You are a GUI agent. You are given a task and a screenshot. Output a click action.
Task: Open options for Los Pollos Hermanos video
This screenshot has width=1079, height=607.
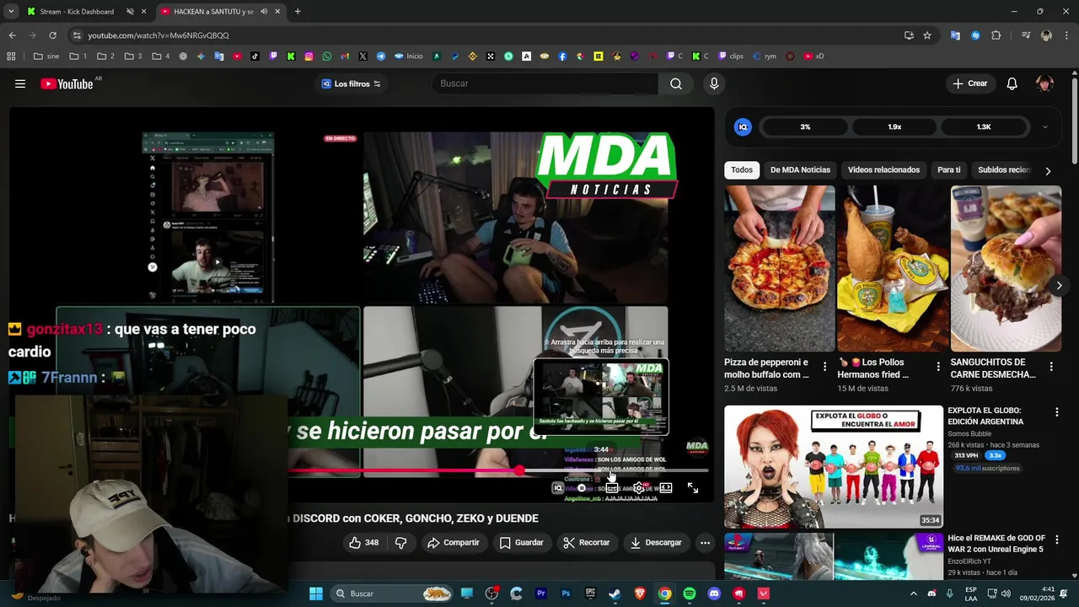938,367
